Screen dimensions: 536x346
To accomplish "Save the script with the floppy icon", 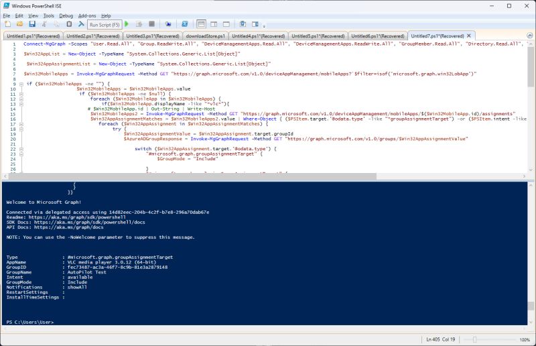I will pos(32,24).
